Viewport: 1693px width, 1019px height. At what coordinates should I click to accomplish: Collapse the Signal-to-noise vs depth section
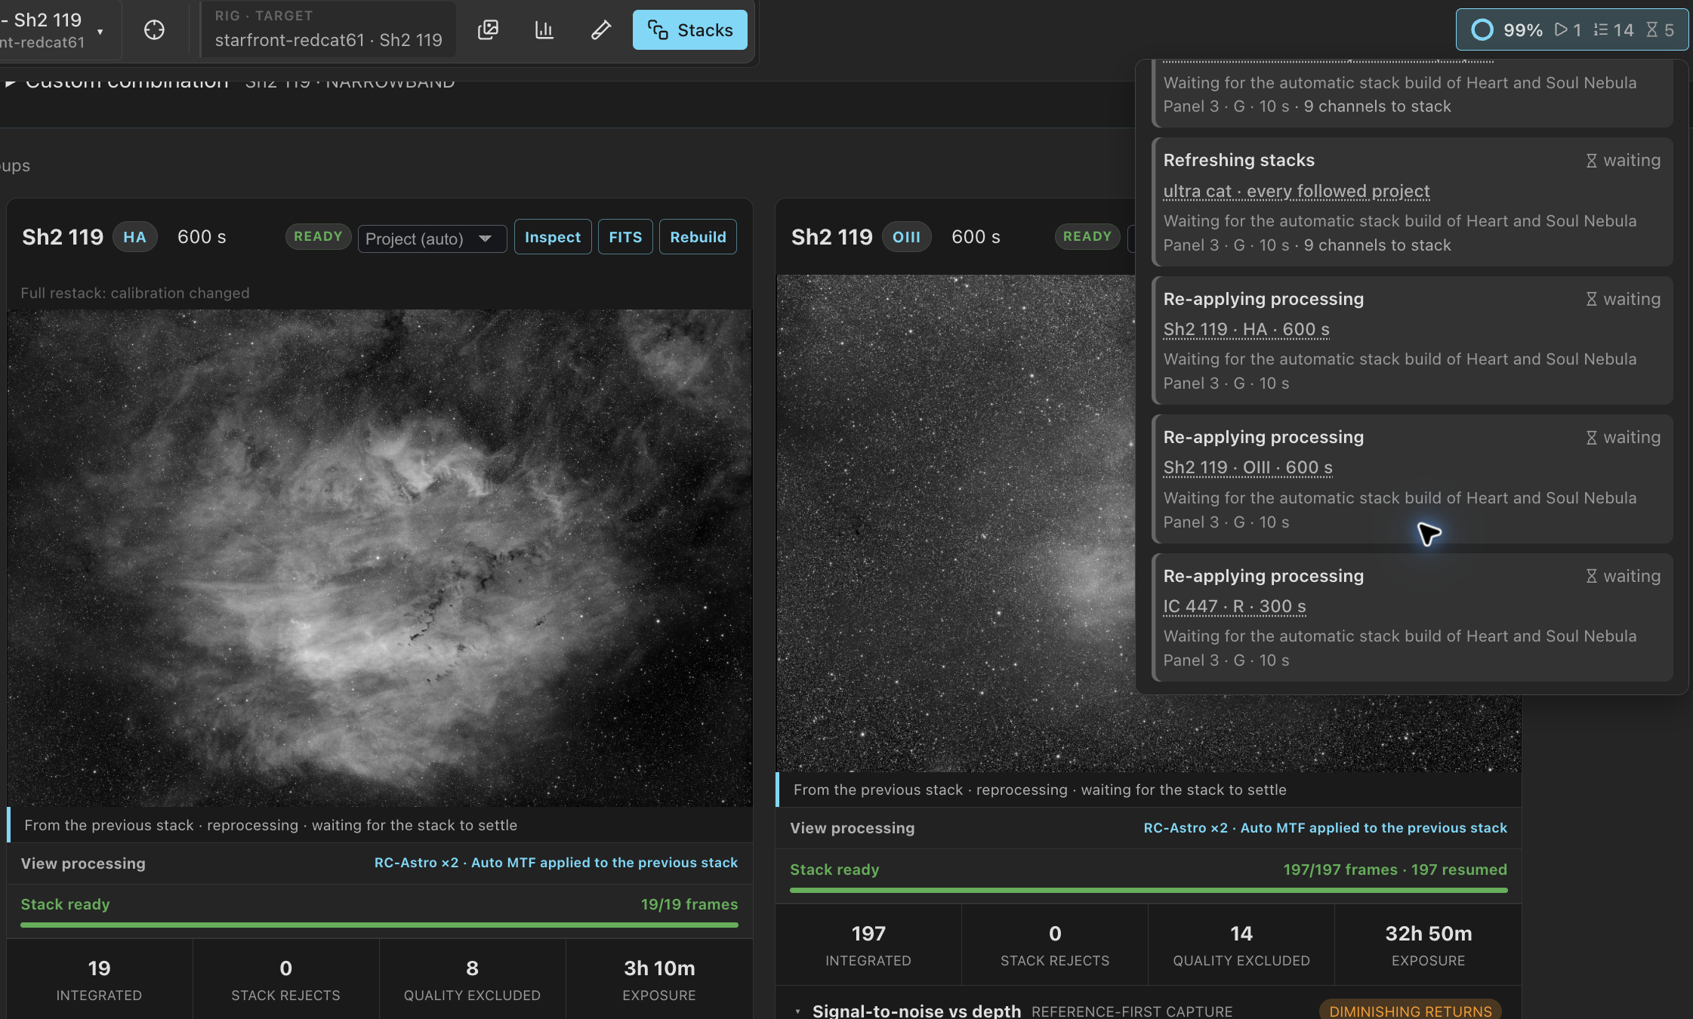pyautogui.click(x=797, y=1011)
